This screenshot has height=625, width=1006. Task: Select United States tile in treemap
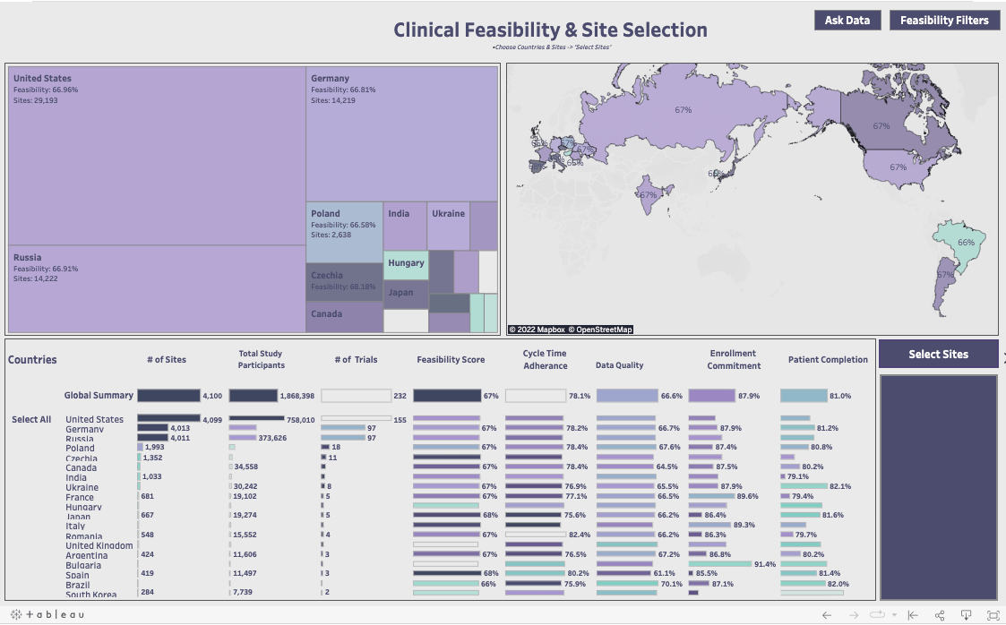coord(157,155)
